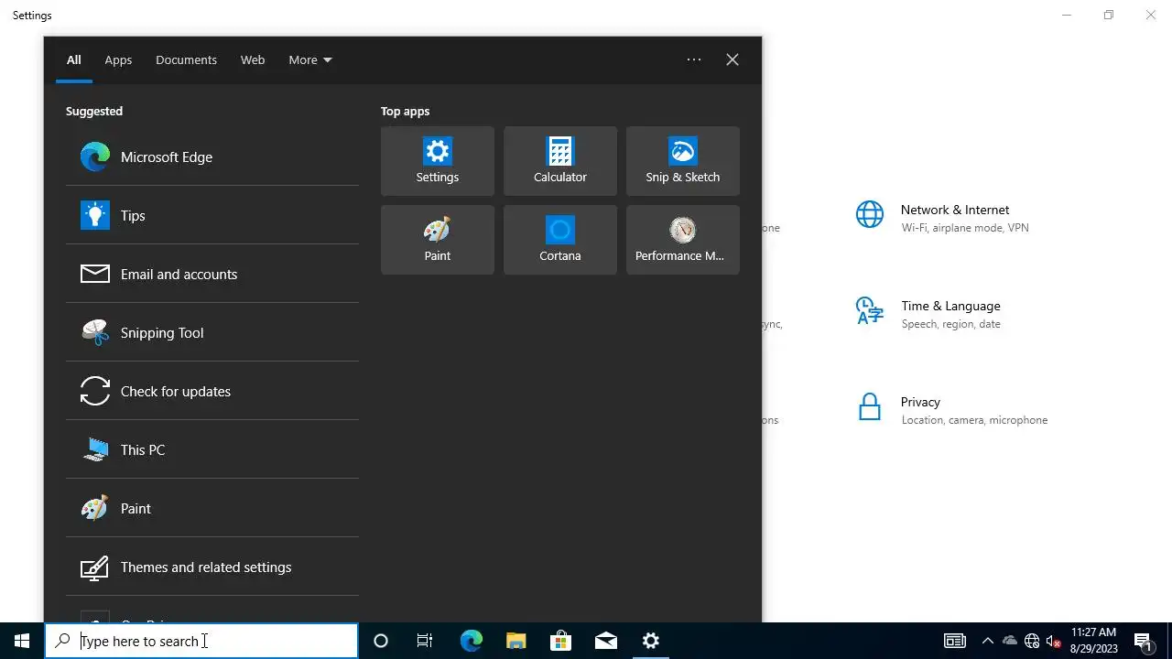Click the Windows Start button
Viewport: 1172px width, 659px height.
22,641
